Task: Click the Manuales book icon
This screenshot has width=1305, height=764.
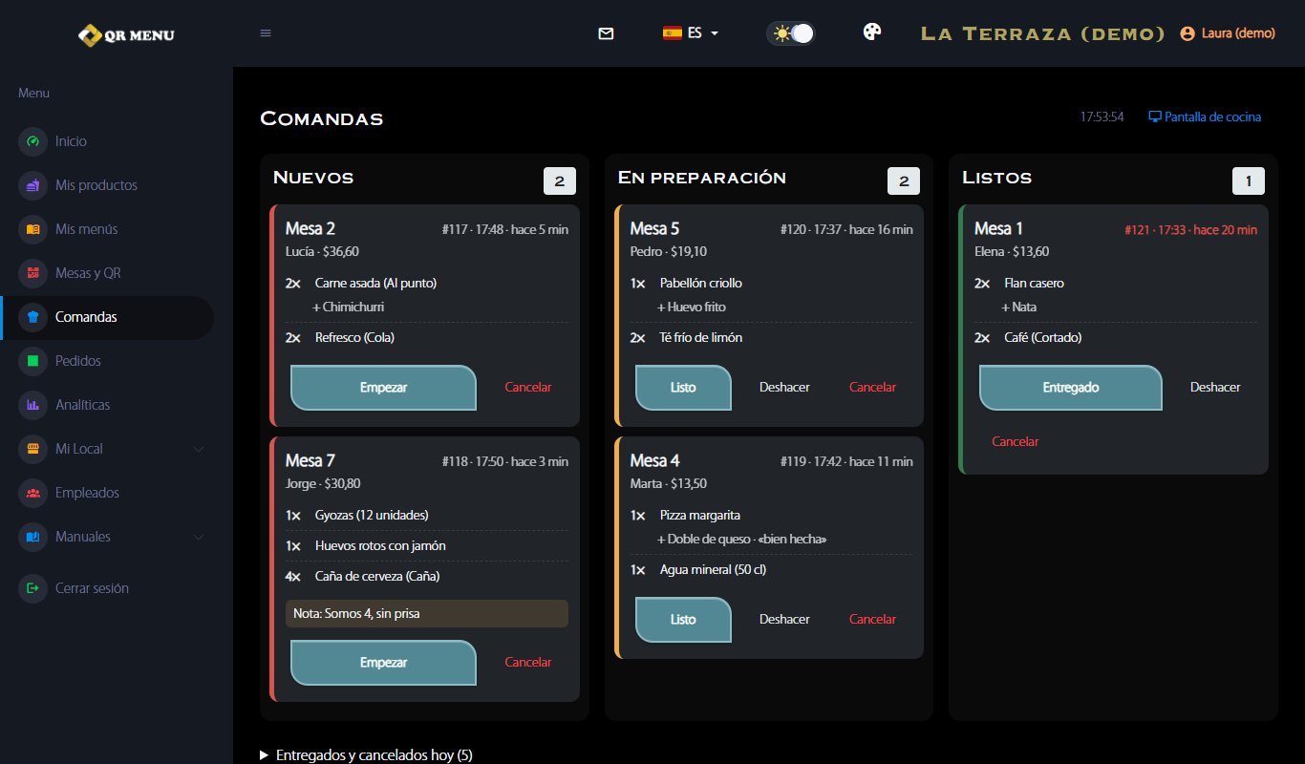Action: coord(33,537)
